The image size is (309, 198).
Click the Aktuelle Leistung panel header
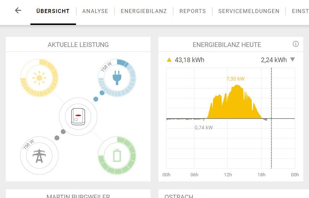click(x=78, y=45)
